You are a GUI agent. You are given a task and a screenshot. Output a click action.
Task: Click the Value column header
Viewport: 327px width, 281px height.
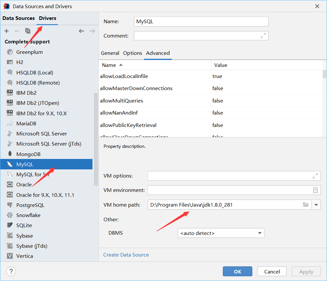point(267,65)
